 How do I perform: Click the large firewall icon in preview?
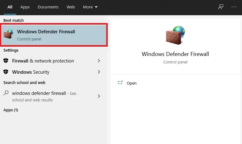pyautogui.click(x=175, y=35)
